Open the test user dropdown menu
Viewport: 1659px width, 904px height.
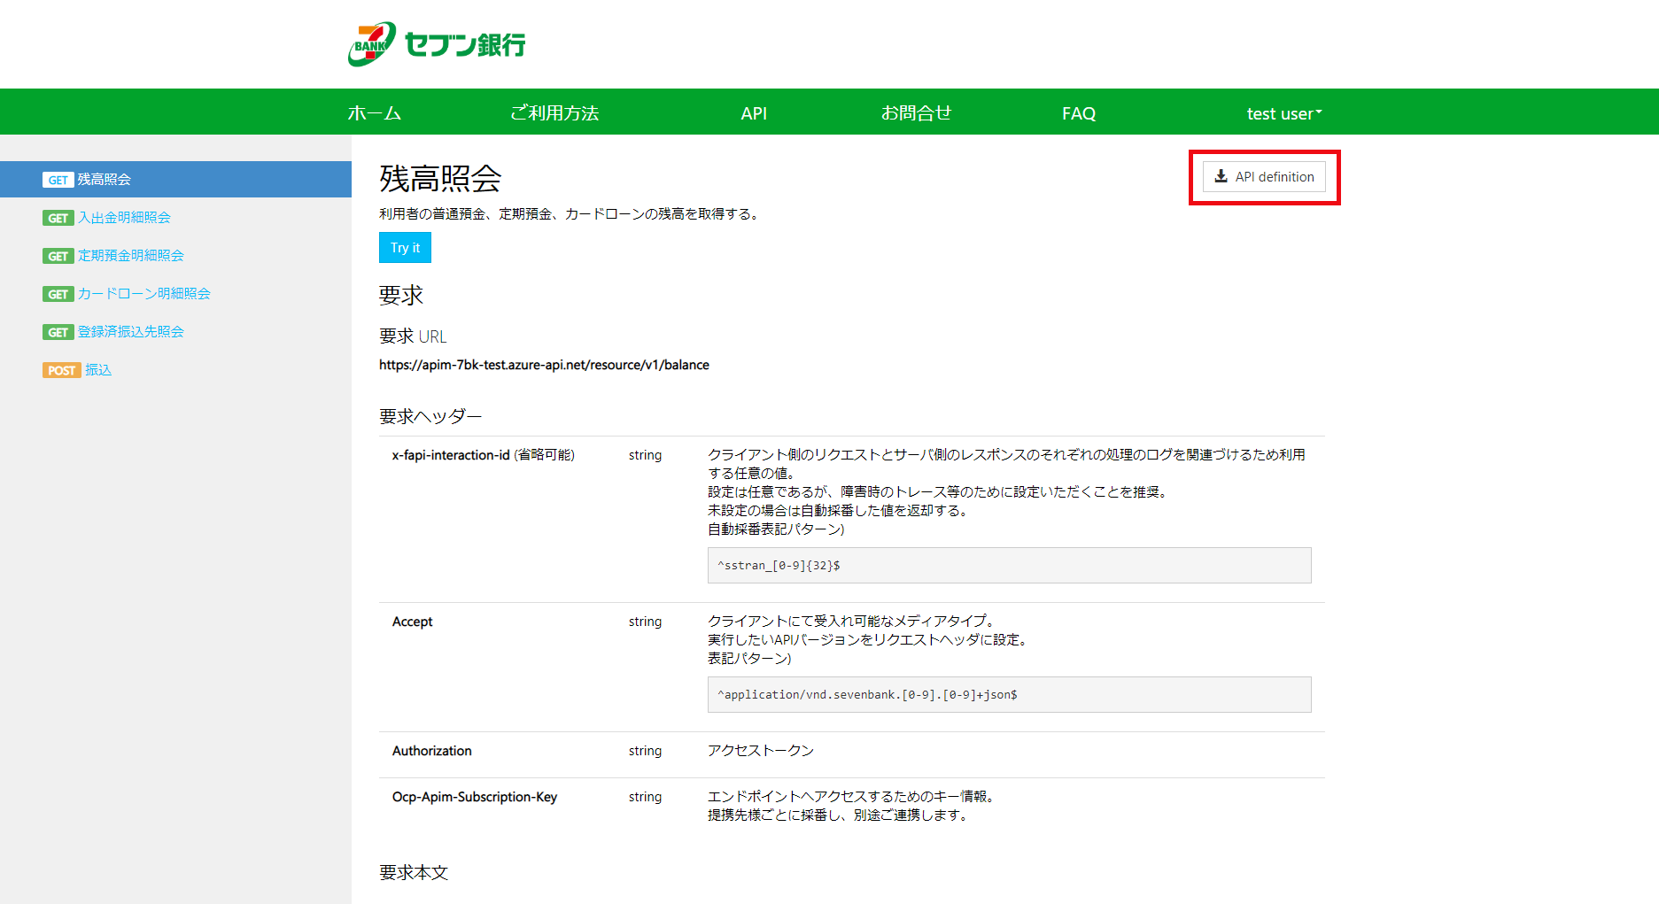[x=1283, y=113]
